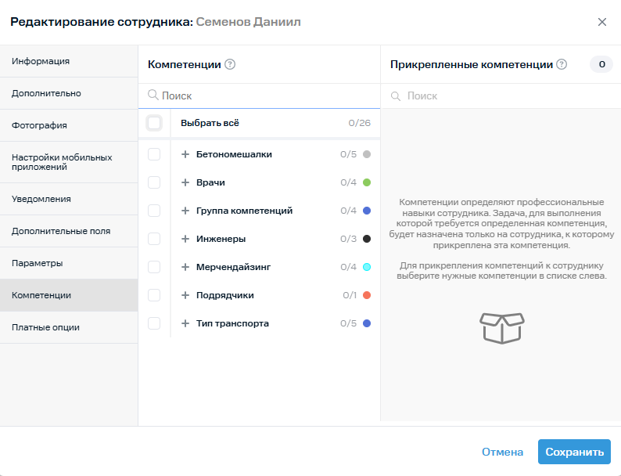Expand the Подрядчики competency group
Viewport: 621px width, 476px height.
tap(185, 295)
